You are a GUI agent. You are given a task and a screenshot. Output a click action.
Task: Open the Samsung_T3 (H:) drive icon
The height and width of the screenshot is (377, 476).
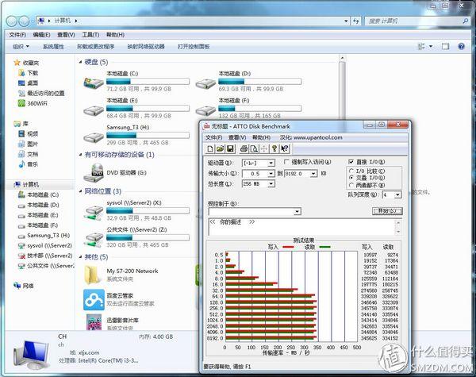tap(95, 131)
